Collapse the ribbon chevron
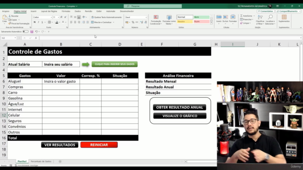This screenshot has height=170, width=303. click(x=301, y=28)
